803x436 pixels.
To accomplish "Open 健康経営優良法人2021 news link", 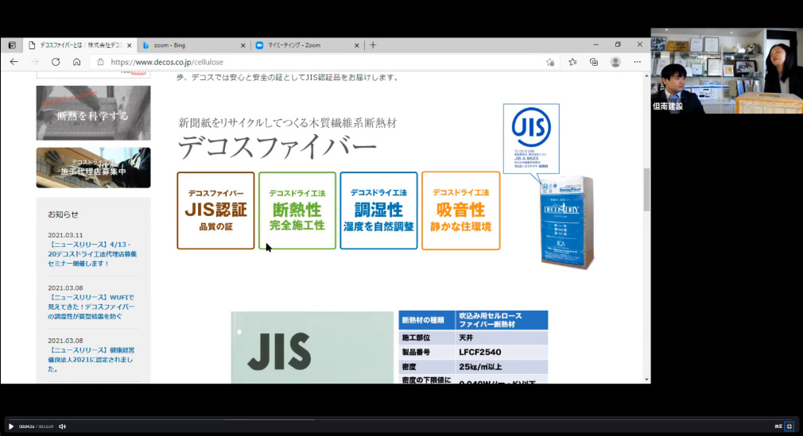I will pyautogui.click(x=91, y=359).
